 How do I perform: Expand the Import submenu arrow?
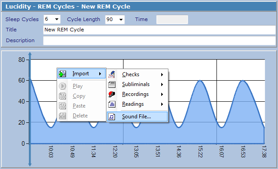(x=100, y=74)
